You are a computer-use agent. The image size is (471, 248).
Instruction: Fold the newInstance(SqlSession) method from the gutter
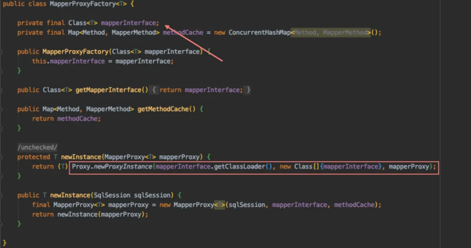pos(1,195)
